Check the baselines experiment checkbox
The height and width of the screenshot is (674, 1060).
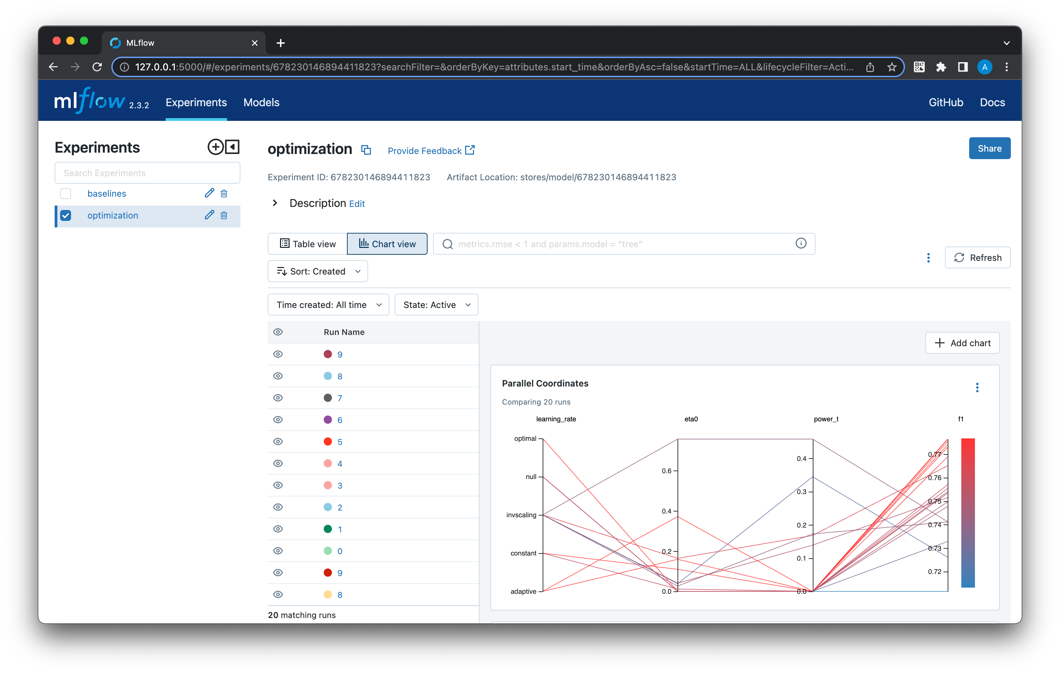point(66,194)
